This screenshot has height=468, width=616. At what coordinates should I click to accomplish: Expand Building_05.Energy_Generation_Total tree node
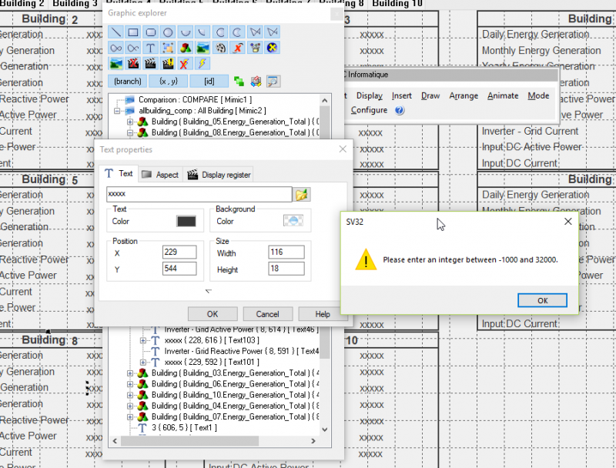coord(130,122)
